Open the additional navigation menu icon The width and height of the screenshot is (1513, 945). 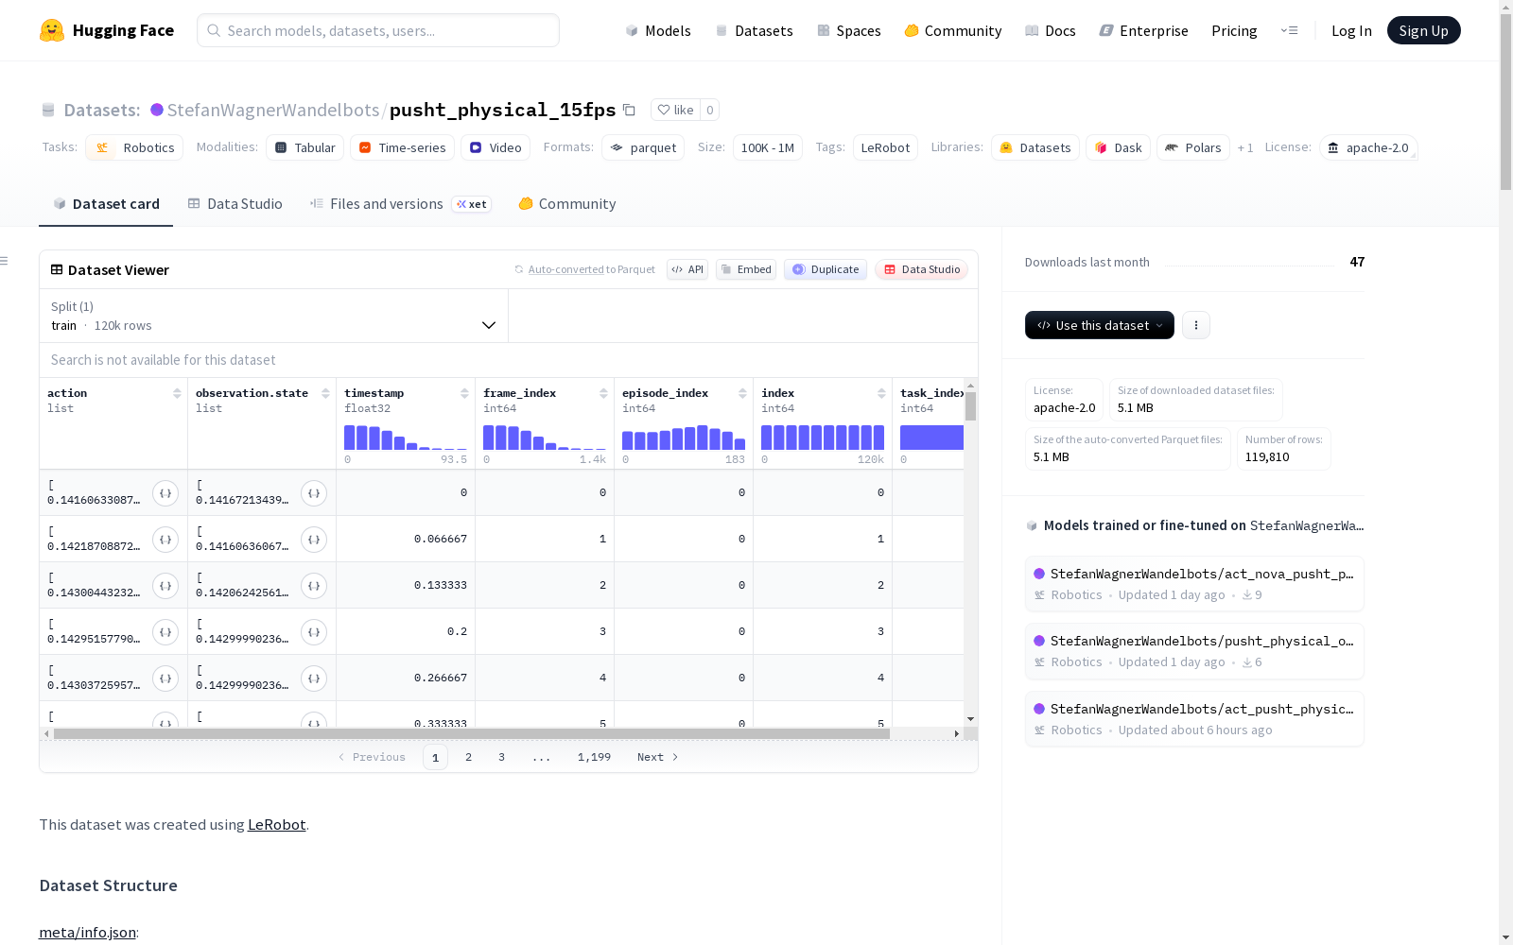pos(1289,30)
